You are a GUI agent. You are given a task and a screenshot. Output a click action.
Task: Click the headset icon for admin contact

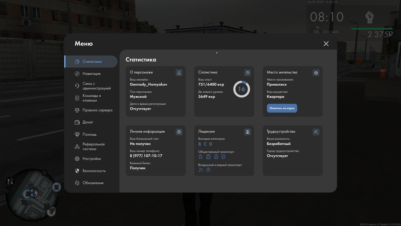tap(77, 86)
